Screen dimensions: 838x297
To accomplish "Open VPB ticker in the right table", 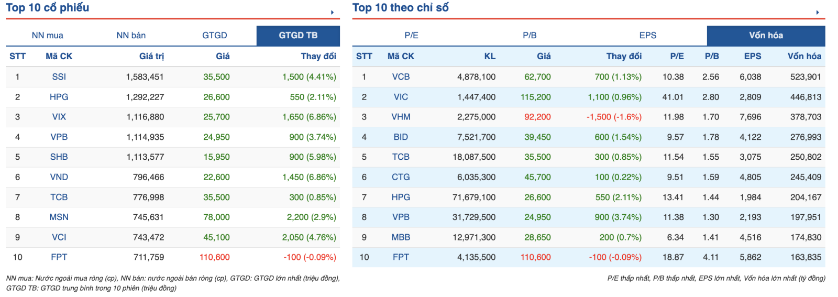I will point(401,217).
